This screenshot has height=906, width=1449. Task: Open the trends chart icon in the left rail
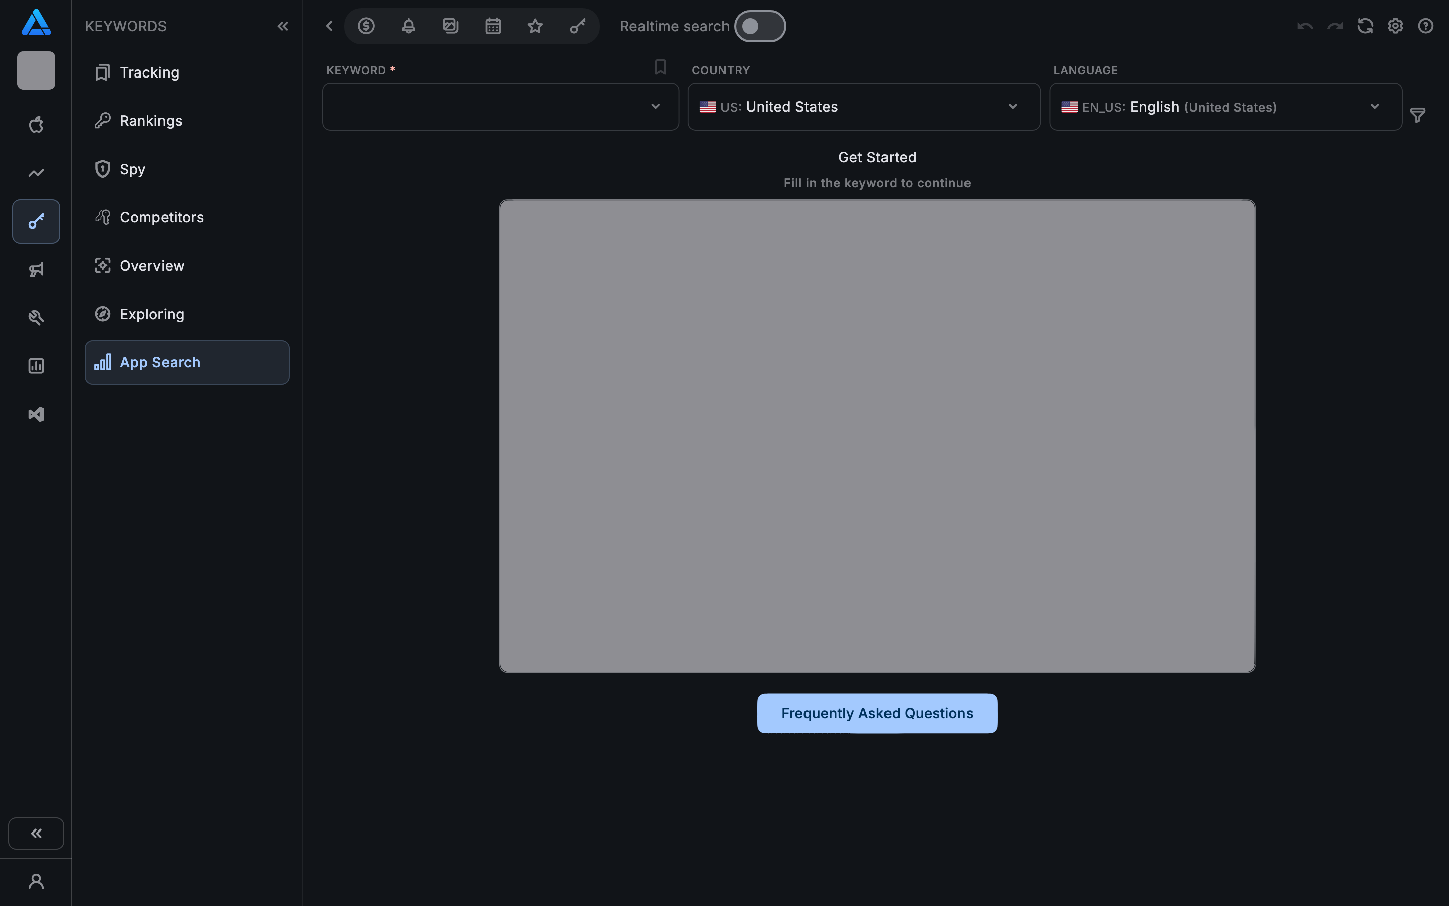pos(36,173)
